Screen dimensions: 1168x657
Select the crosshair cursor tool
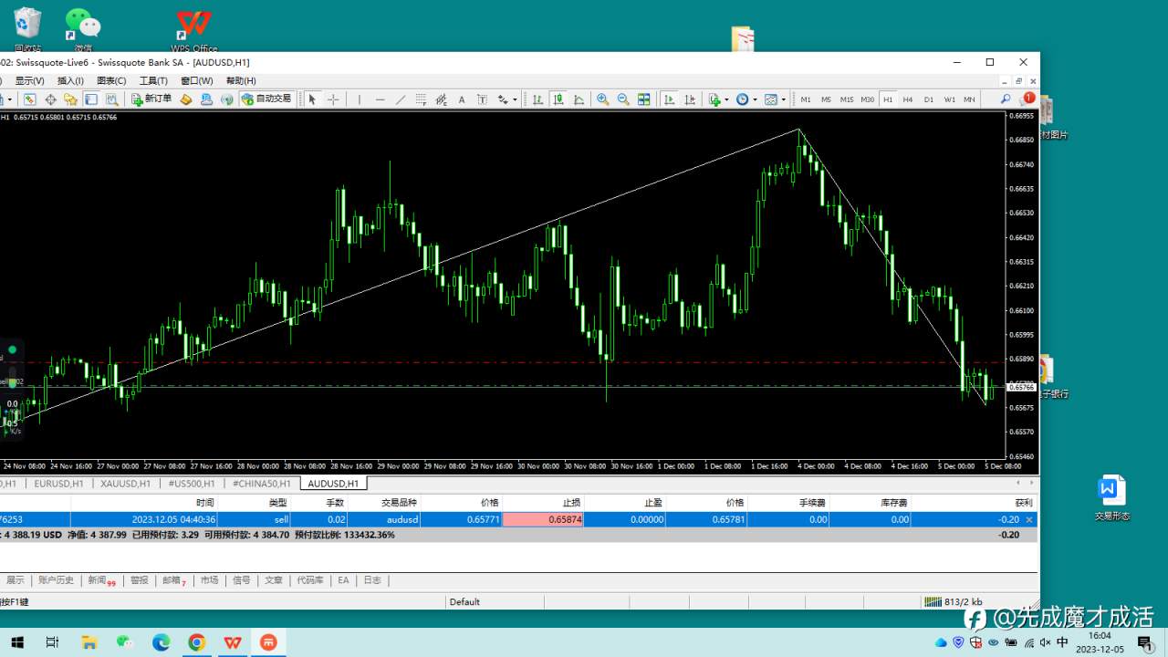click(x=333, y=99)
